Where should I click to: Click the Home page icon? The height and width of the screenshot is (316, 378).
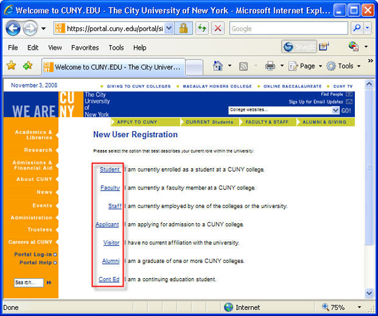pos(217,66)
